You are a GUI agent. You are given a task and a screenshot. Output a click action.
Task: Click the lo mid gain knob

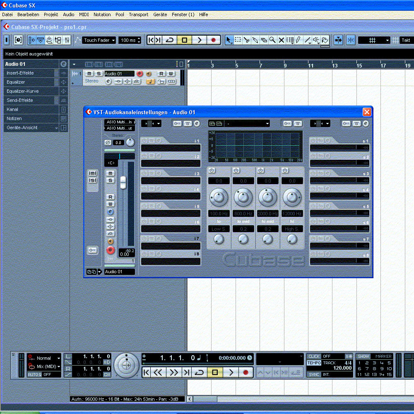(243, 197)
